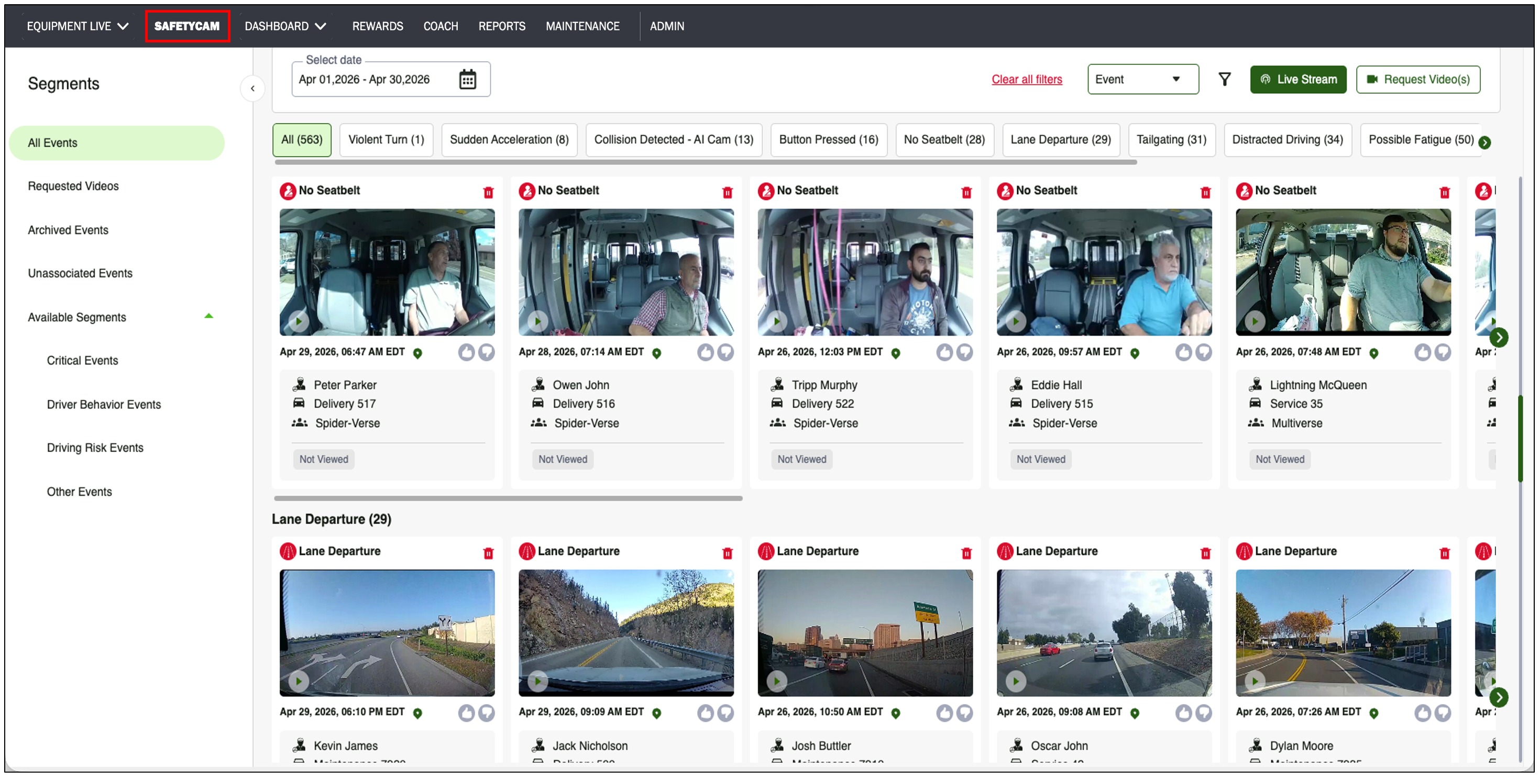This screenshot has height=778, width=1540.
Task: Clear all filters
Action: (x=1027, y=80)
